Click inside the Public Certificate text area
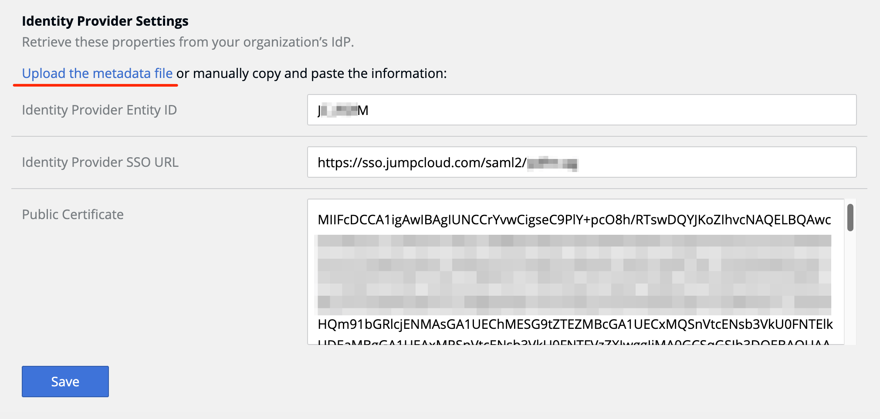Viewport: 880px width, 419px height. click(x=575, y=272)
